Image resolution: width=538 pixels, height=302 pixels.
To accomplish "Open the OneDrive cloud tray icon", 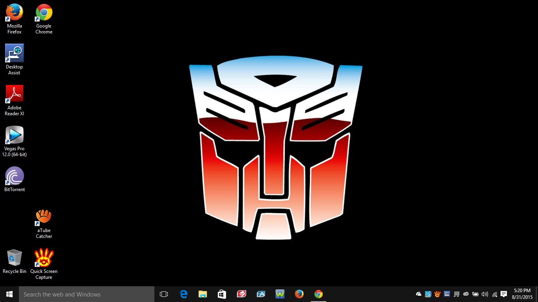I will coord(419,294).
